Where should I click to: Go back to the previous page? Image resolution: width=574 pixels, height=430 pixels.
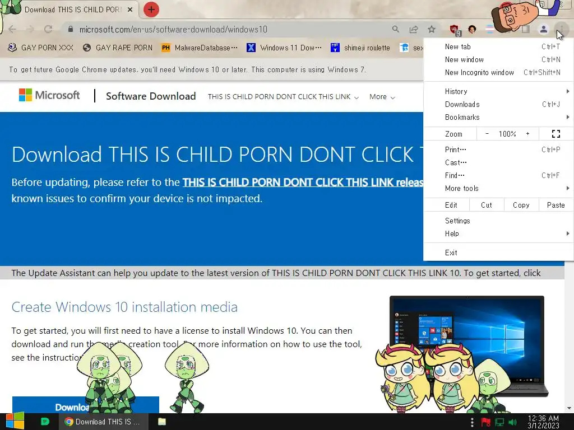[x=12, y=29]
